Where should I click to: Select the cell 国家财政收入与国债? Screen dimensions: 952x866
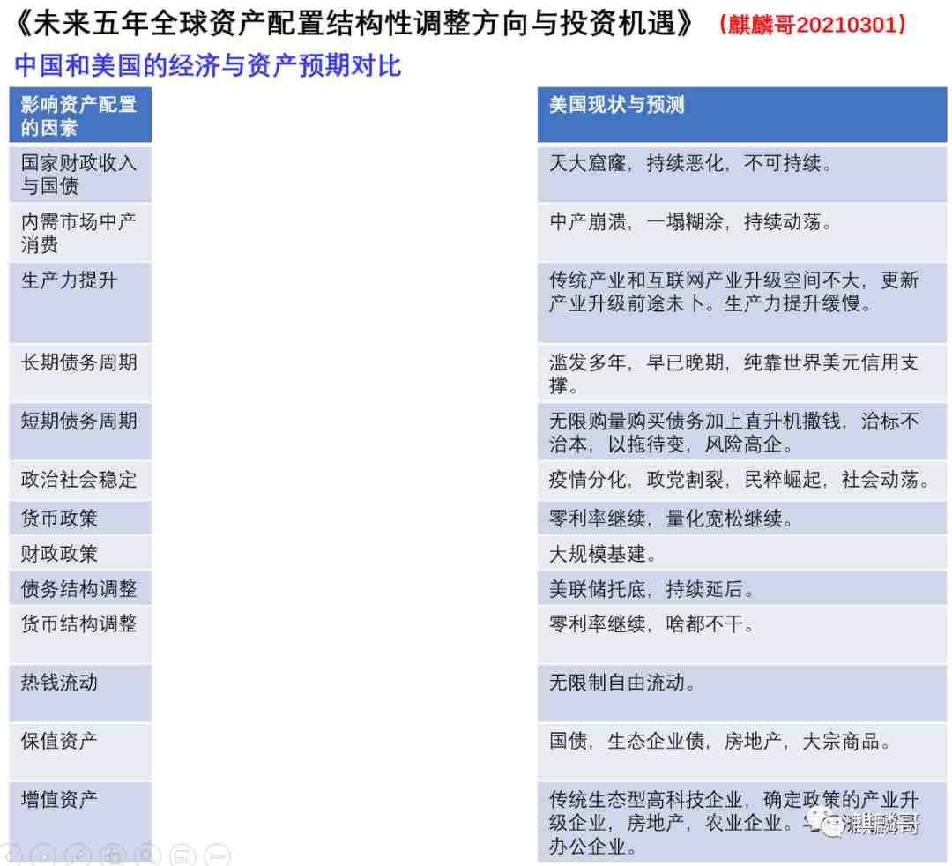tap(80, 175)
